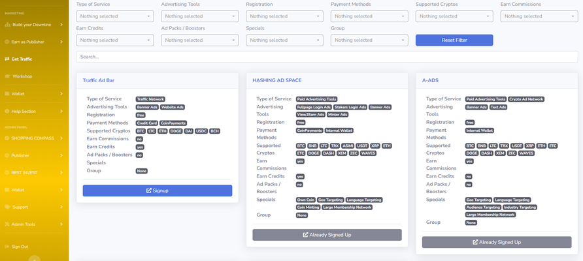Click the Traffic Network tag
The image size is (583, 261).
[150, 99]
